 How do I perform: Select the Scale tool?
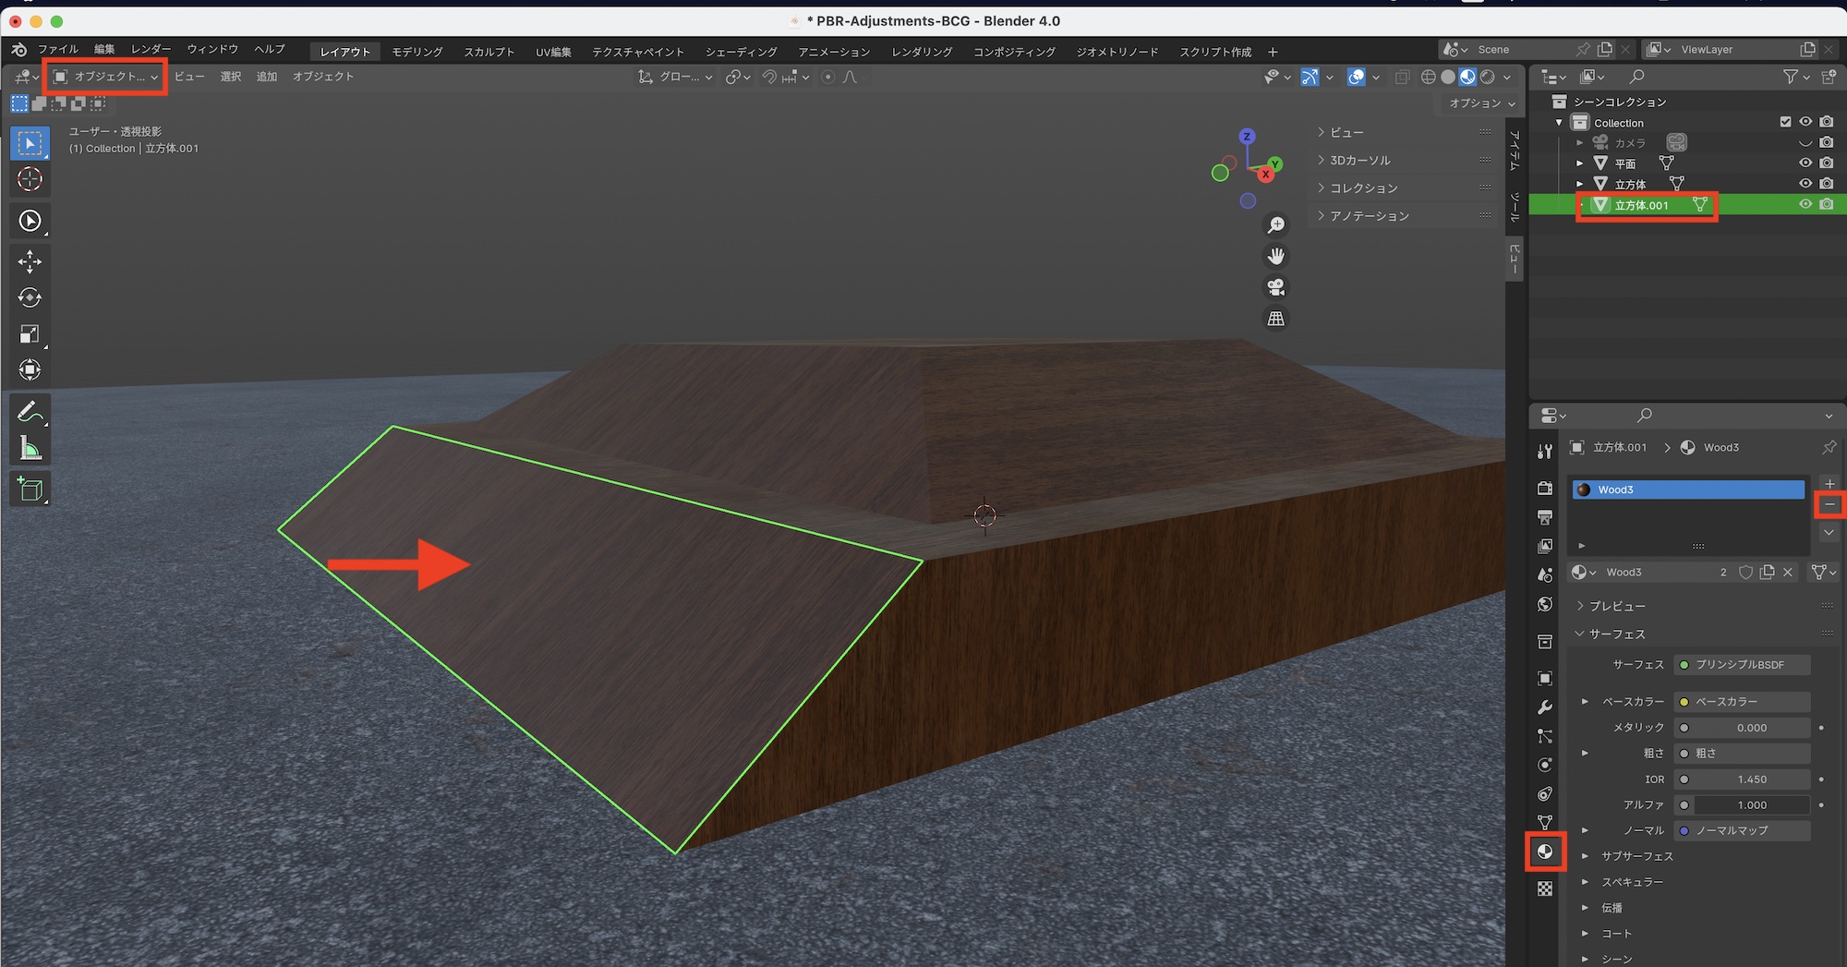pyautogui.click(x=30, y=334)
